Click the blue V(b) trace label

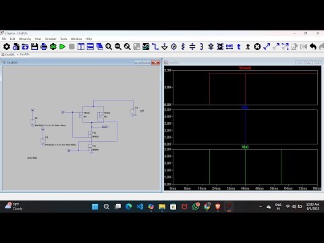tap(245, 107)
